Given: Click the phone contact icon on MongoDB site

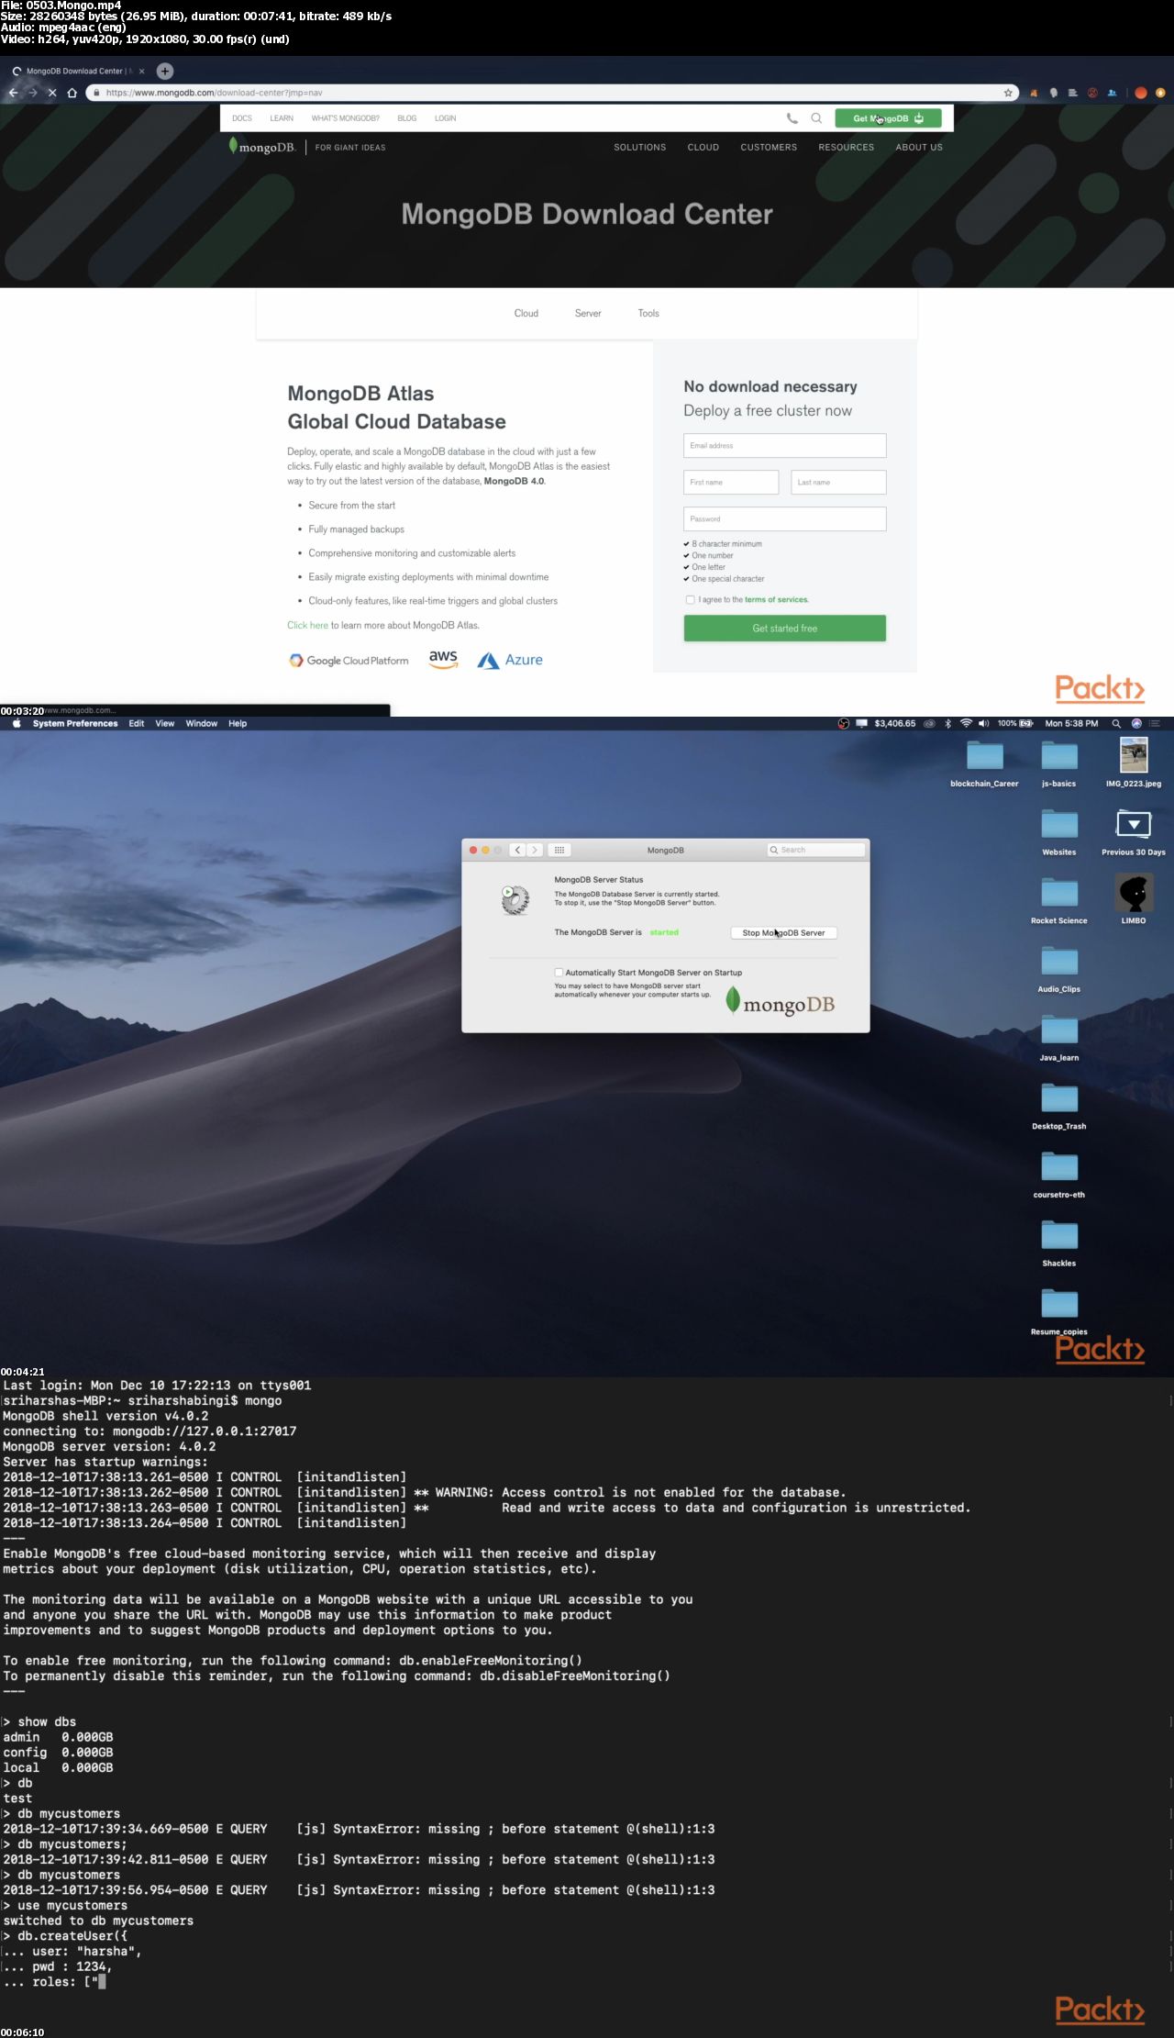Looking at the screenshot, I should (792, 118).
